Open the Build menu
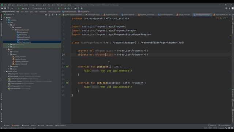 (45, 5)
